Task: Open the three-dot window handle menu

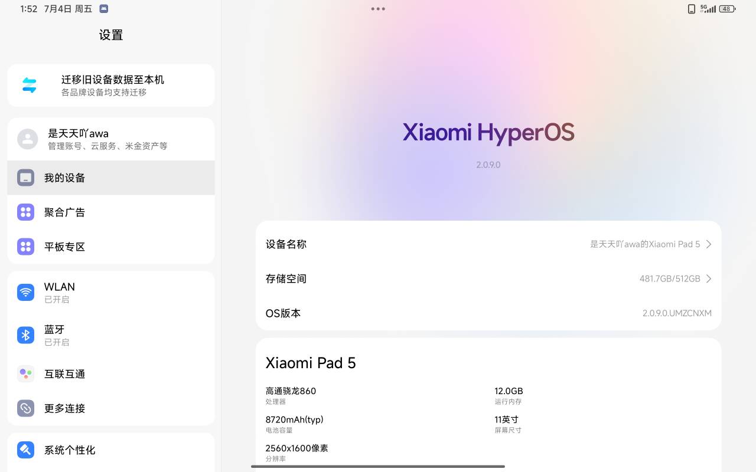Action: point(378,9)
